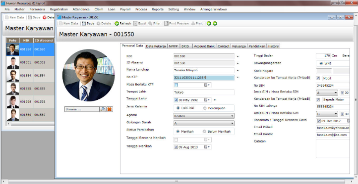This screenshot has height=184, width=358.
Task: Select Perempuan gender radio button
Action: click(205, 108)
